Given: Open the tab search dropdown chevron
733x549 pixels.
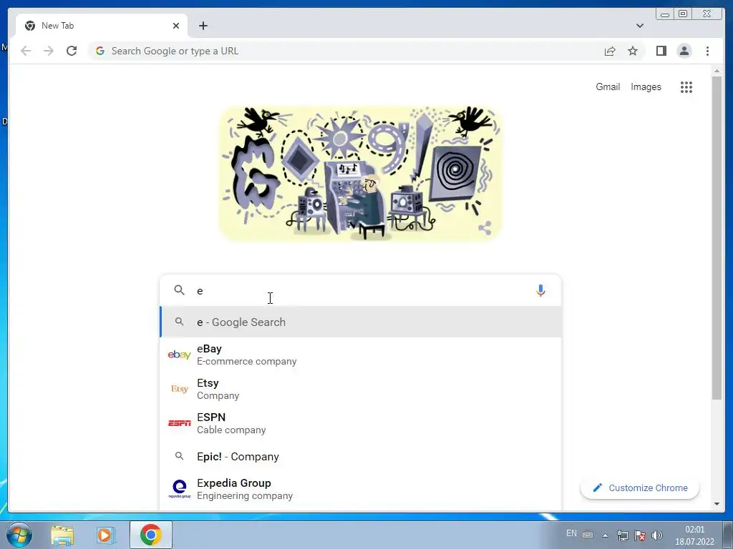Looking at the screenshot, I should pyautogui.click(x=639, y=26).
